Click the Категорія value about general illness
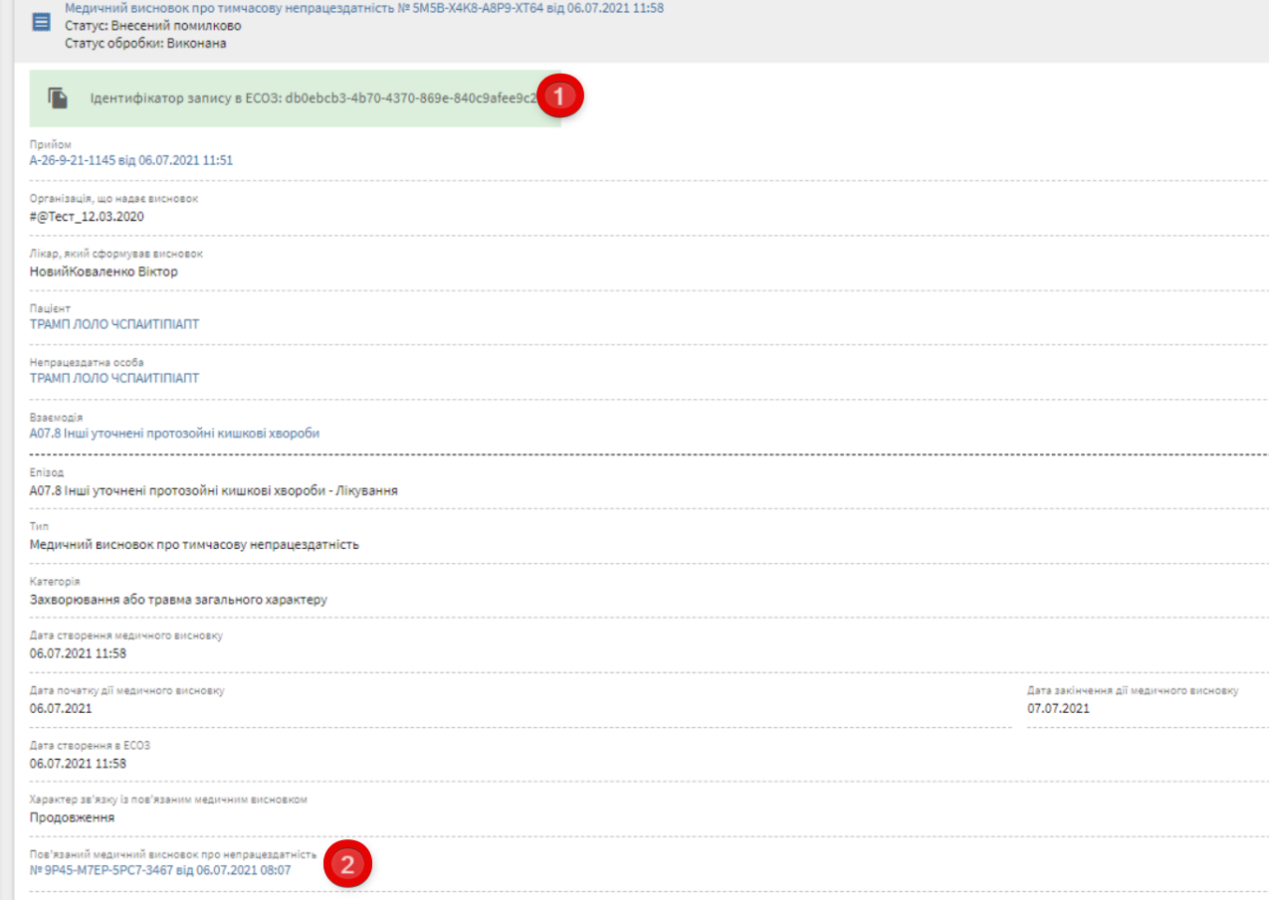Viewport: 1269px width, 900px height. point(179,600)
